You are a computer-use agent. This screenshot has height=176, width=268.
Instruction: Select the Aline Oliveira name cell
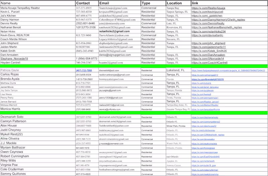pyautogui.click(x=38, y=139)
